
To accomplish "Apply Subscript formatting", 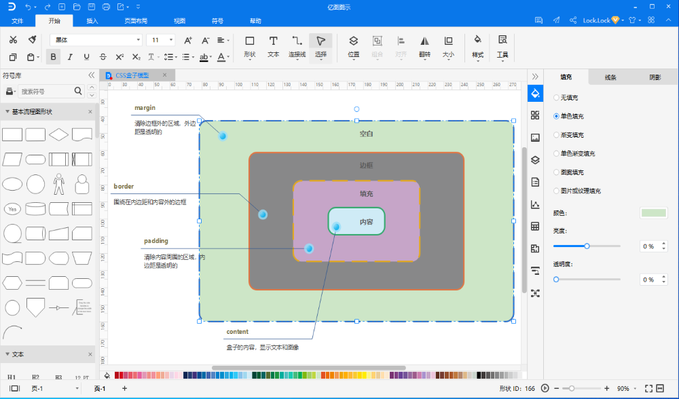I will point(136,57).
